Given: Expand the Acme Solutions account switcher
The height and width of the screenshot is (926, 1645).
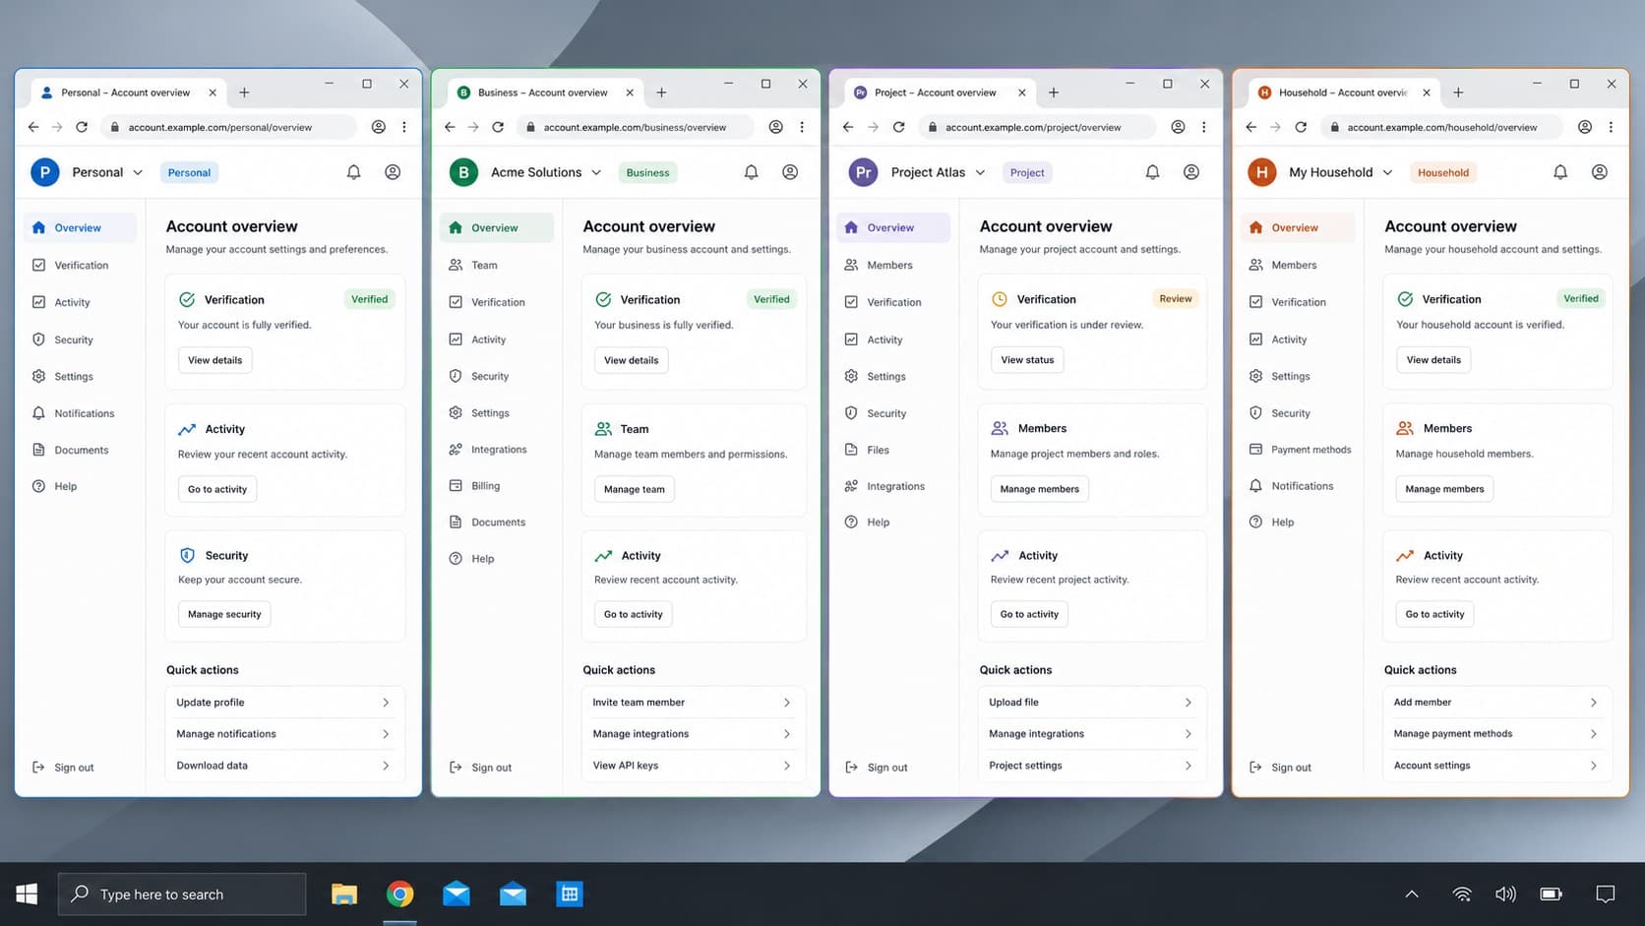Looking at the screenshot, I should (596, 172).
